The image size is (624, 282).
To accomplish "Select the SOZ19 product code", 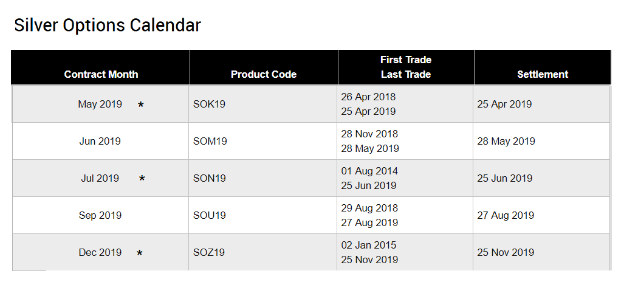I will pos(209,253).
